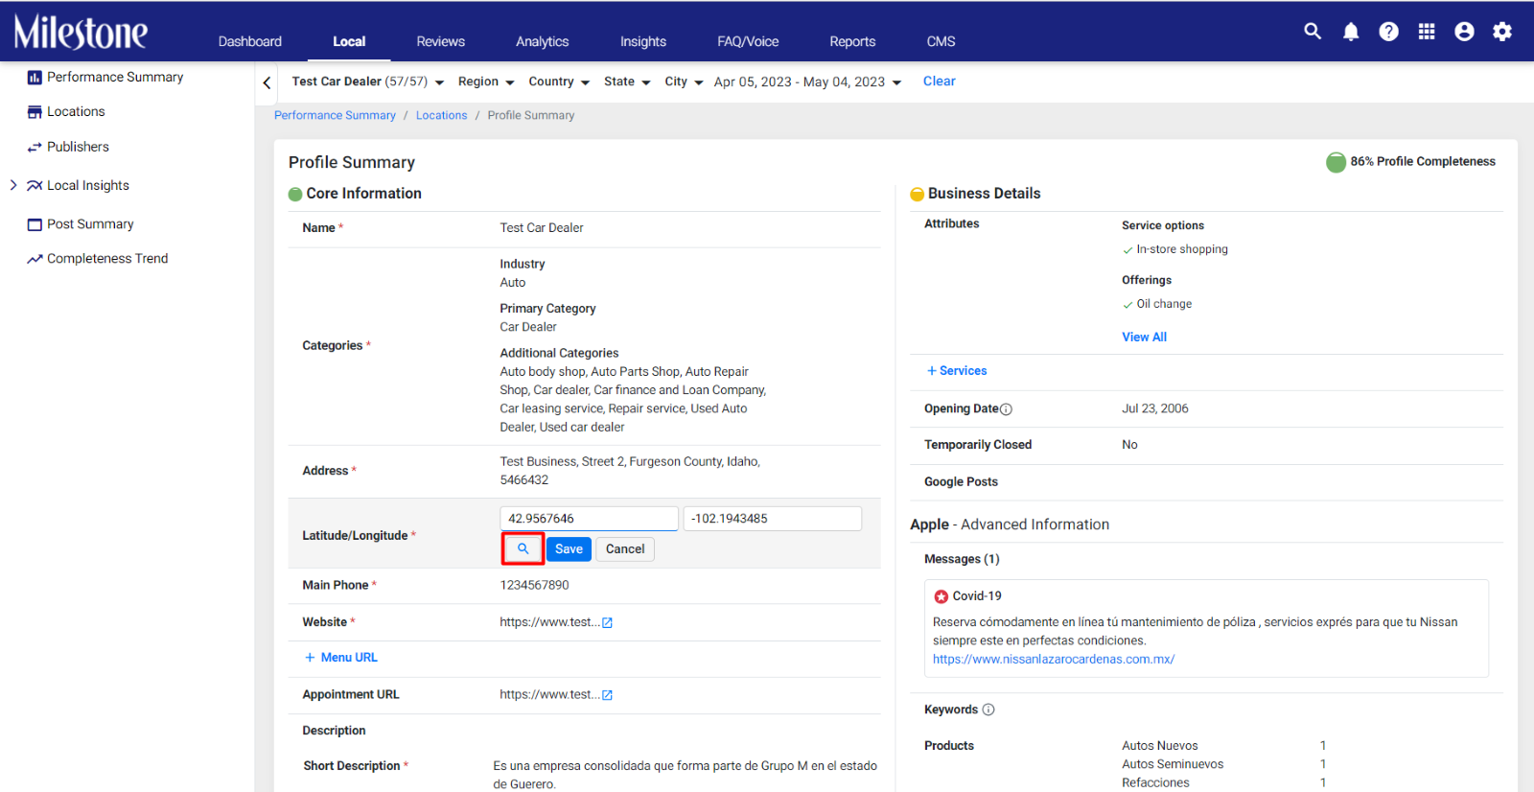Image resolution: width=1534 pixels, height=792 pixels.
Task: Open the Test Car Dealer dropdown
Action: click(368, 82)
